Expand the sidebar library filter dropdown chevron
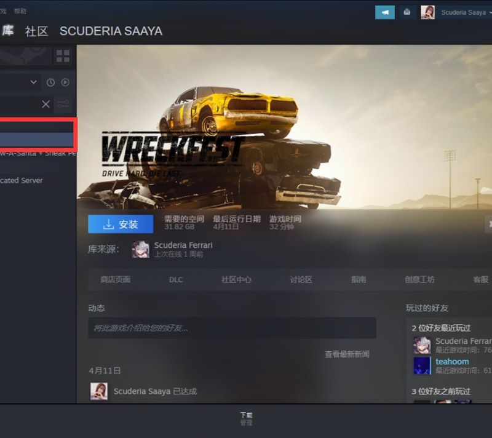 click(x=34, y=82)
